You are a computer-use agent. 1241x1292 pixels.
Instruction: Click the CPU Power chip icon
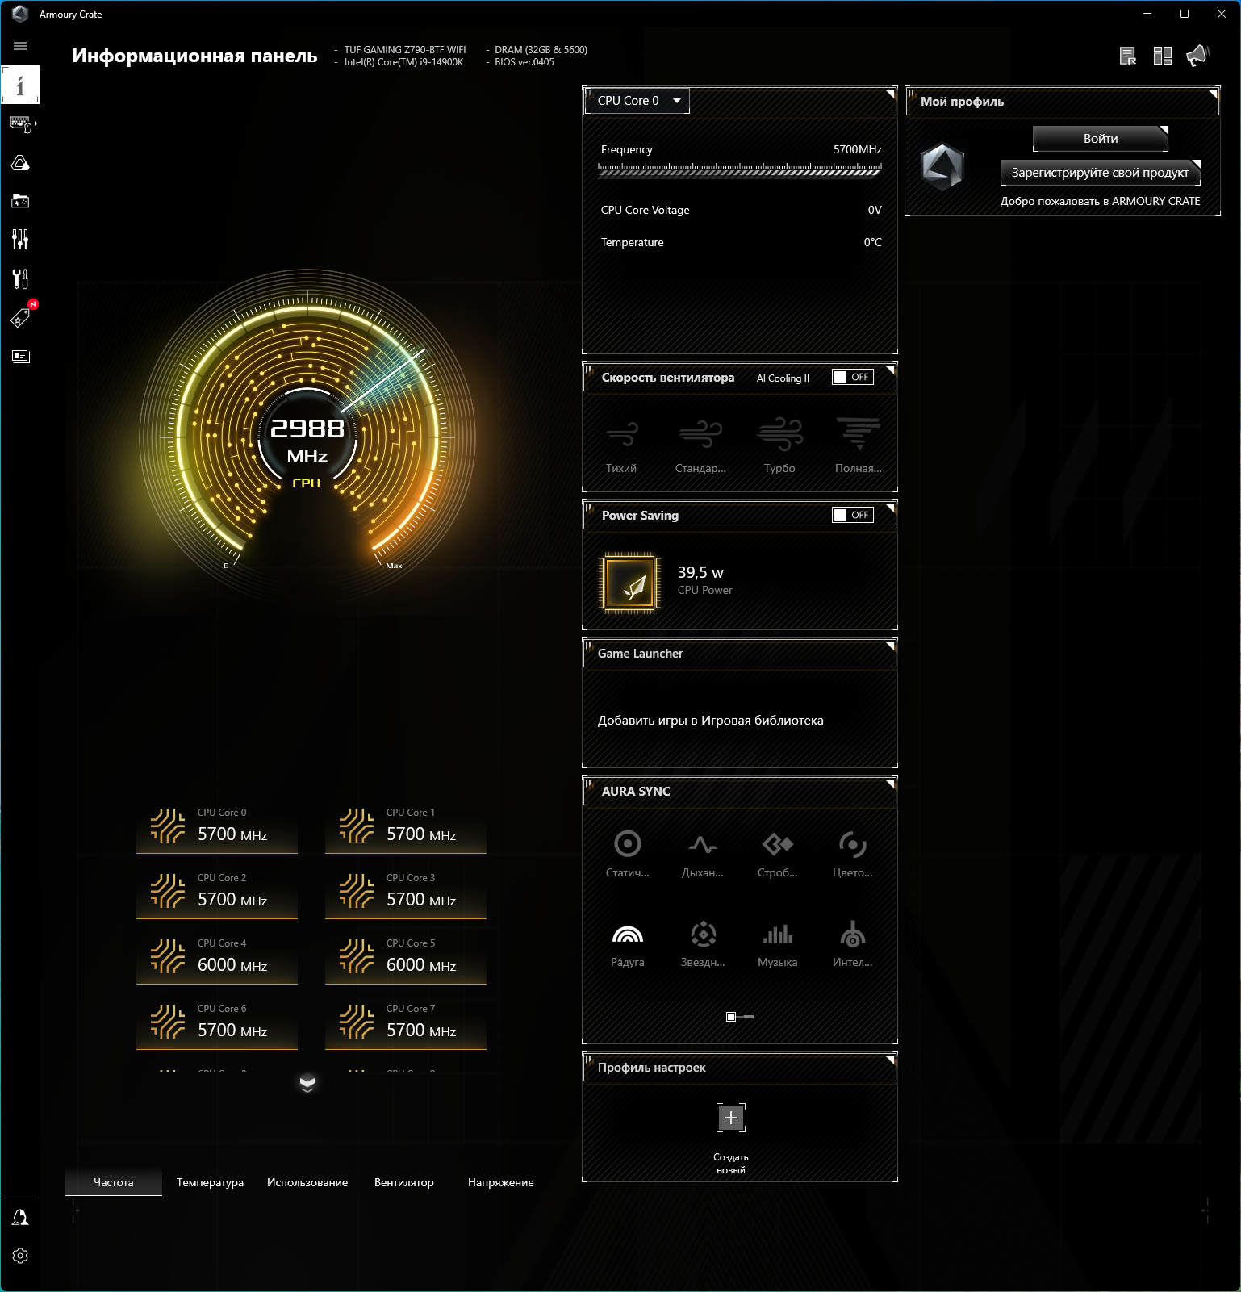629,583
